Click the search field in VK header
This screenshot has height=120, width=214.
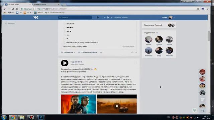[x=75, y=17]
